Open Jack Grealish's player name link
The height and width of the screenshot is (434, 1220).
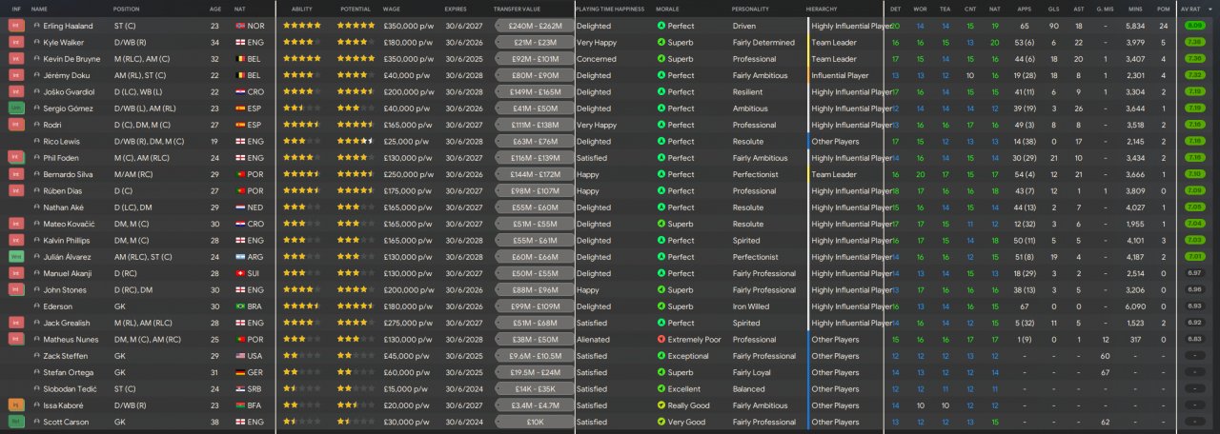coord(65,323)
